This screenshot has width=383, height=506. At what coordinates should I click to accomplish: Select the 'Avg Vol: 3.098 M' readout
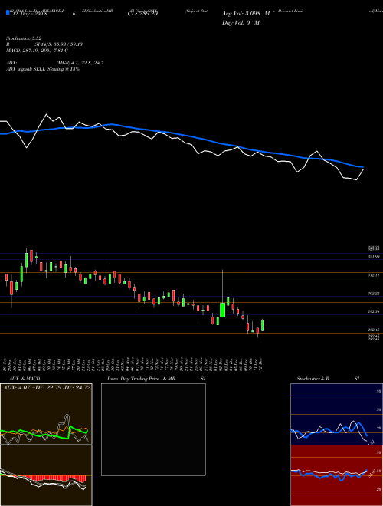246,14
